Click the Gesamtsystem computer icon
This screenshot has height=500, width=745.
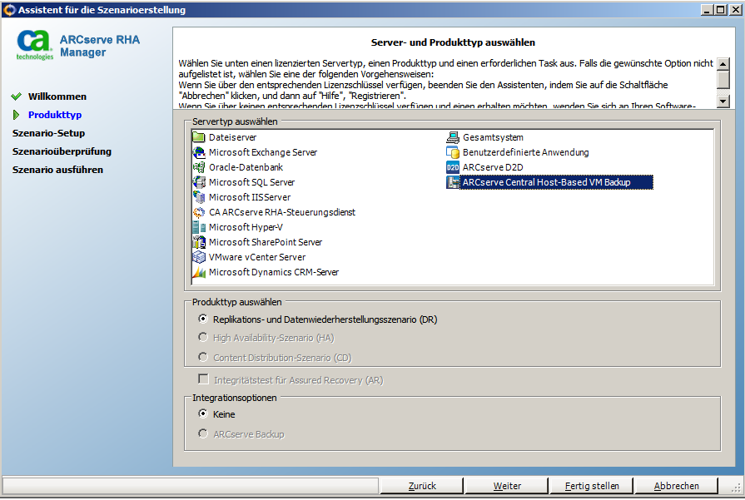click(453, 137)
